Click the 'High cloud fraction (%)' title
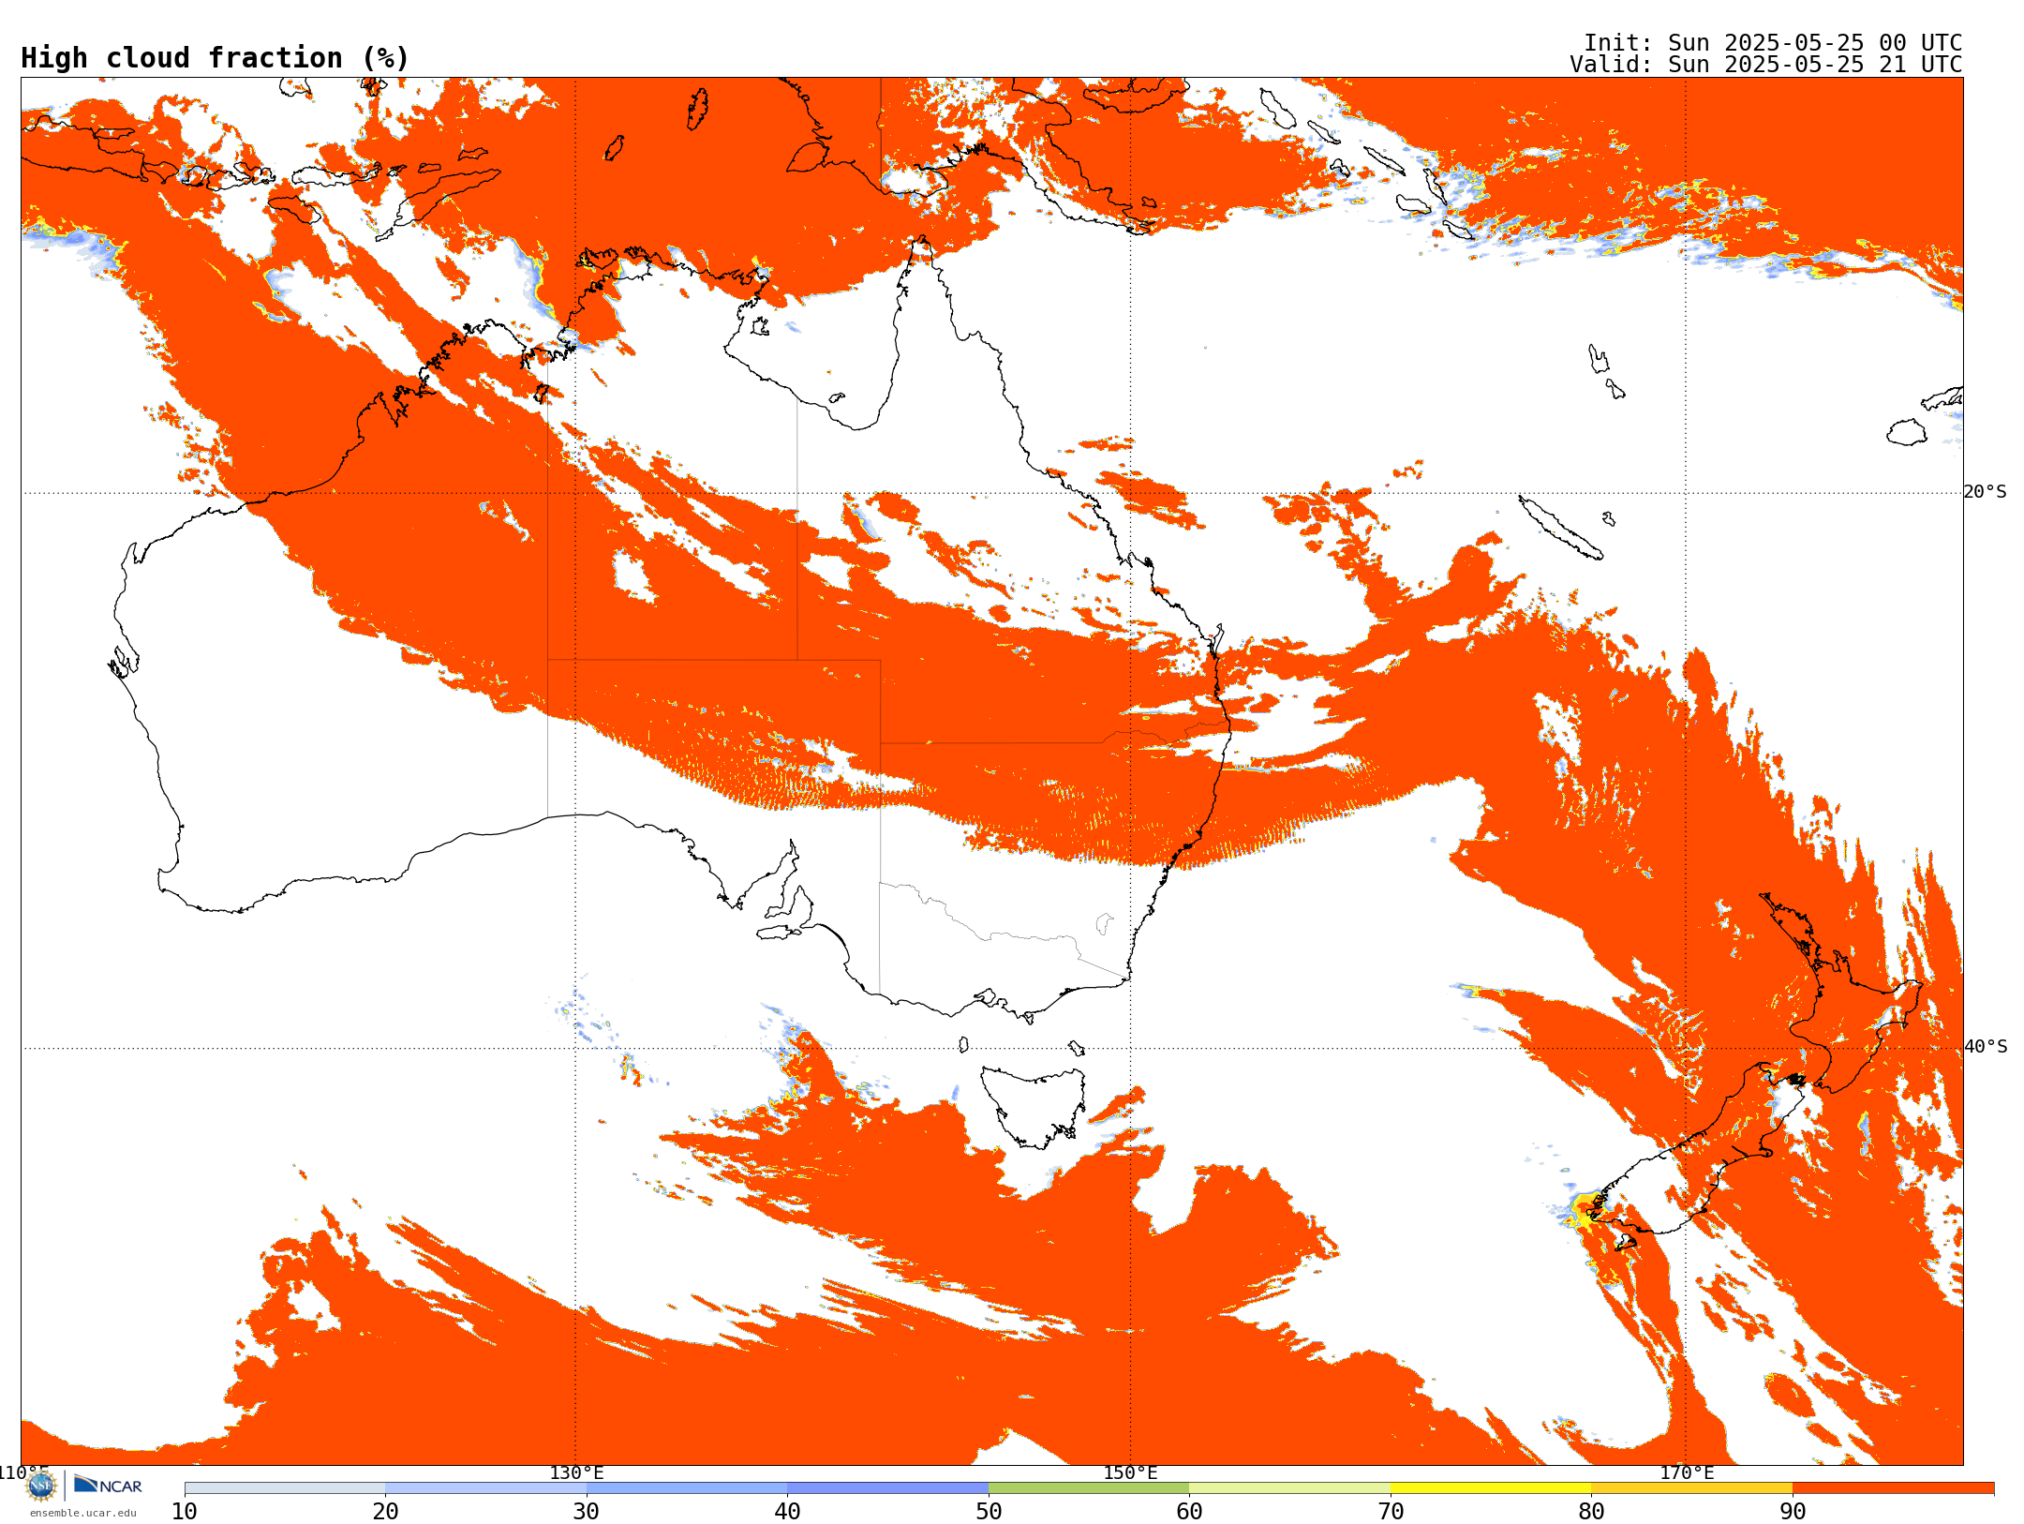The height and width of the screenshot is (1524, 2024). coord(216,58)
